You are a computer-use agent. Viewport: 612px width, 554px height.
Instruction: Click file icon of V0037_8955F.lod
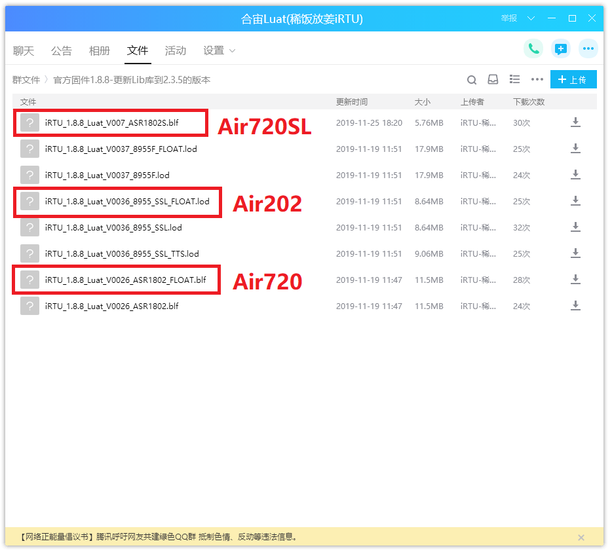pyautogui.click(x=29, y=175)
